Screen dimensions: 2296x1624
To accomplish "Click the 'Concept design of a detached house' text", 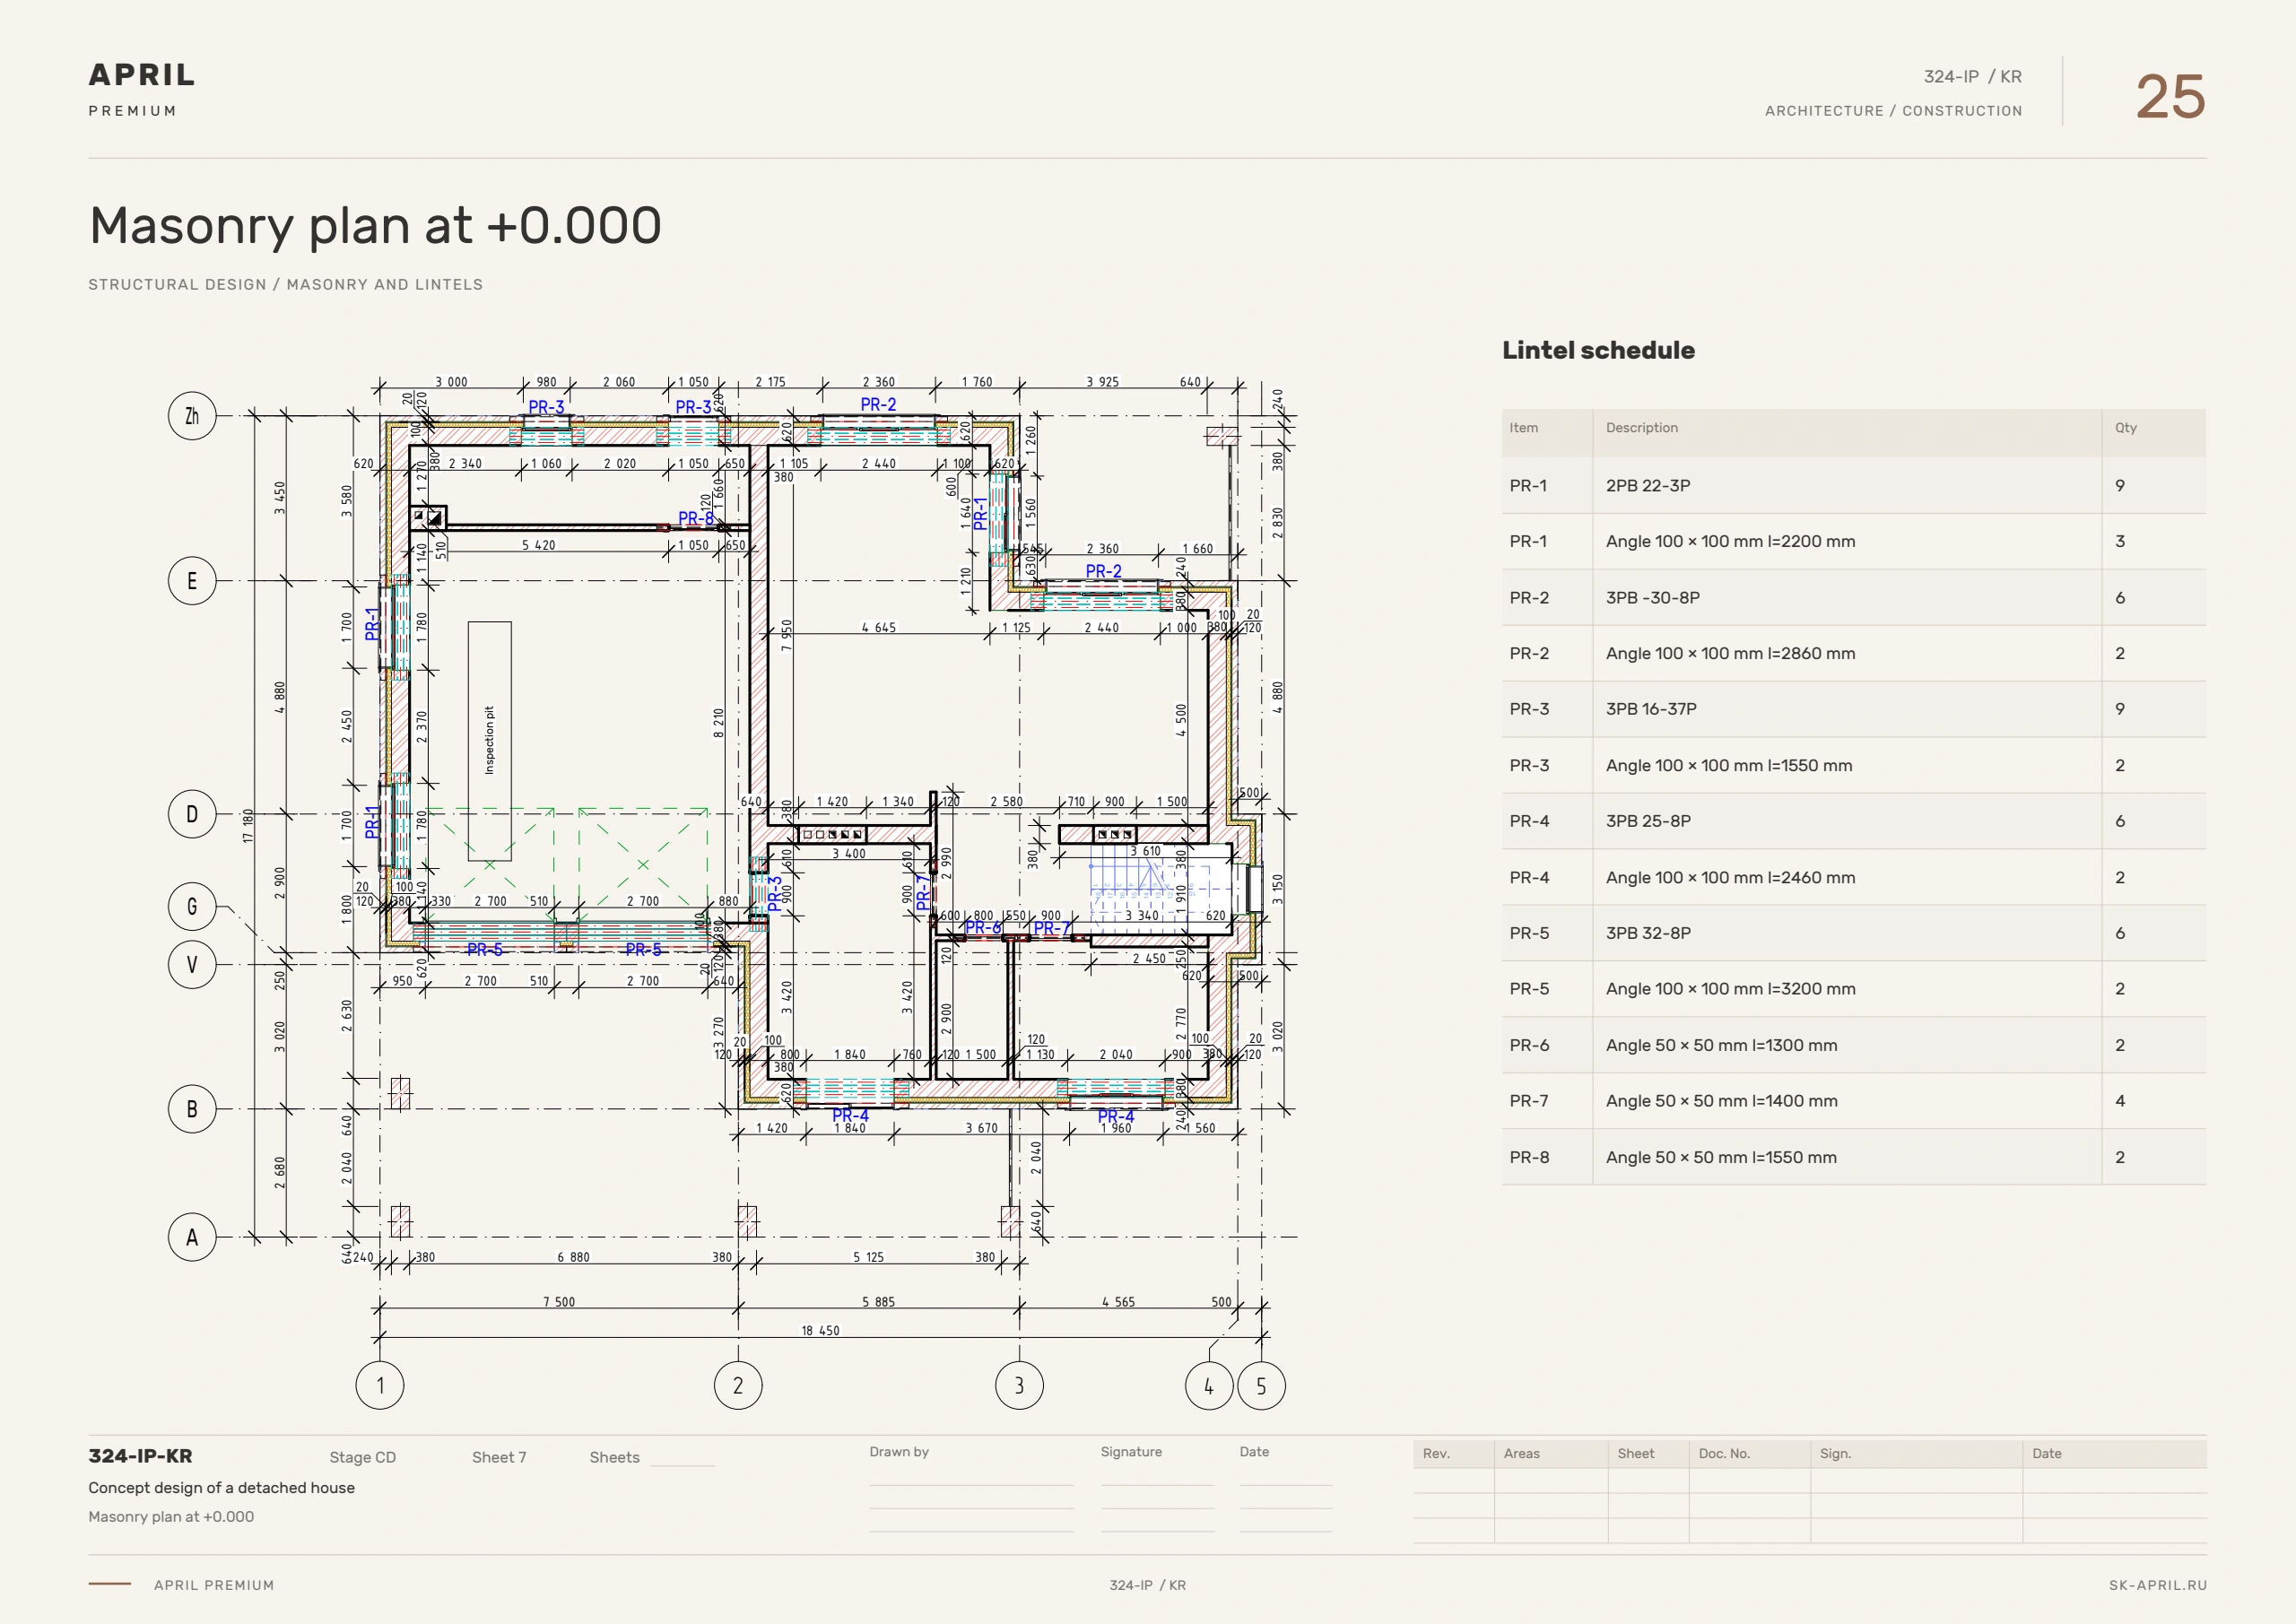I will pos(221,1488).
